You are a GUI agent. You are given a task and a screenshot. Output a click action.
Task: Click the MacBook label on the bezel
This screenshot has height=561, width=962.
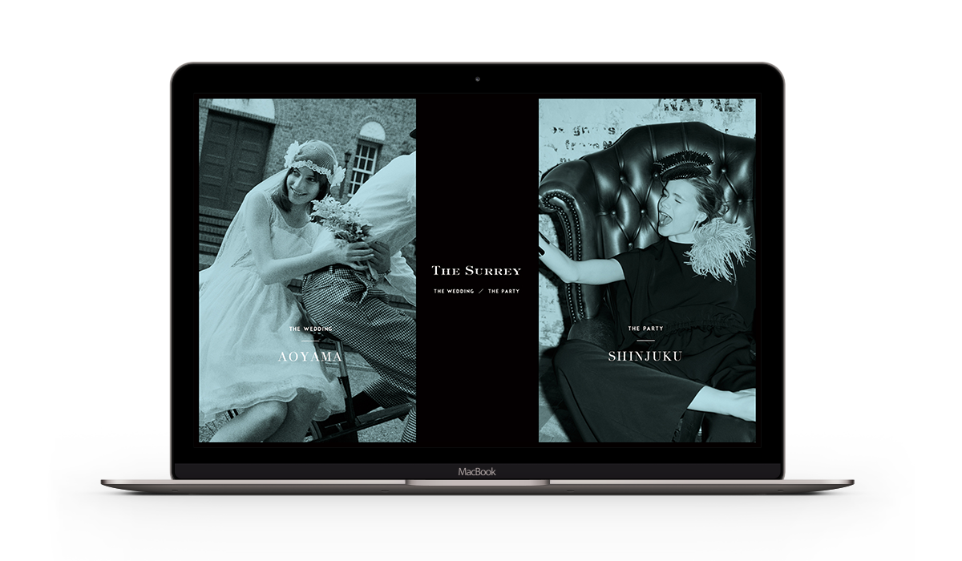(x=477, y=472)
